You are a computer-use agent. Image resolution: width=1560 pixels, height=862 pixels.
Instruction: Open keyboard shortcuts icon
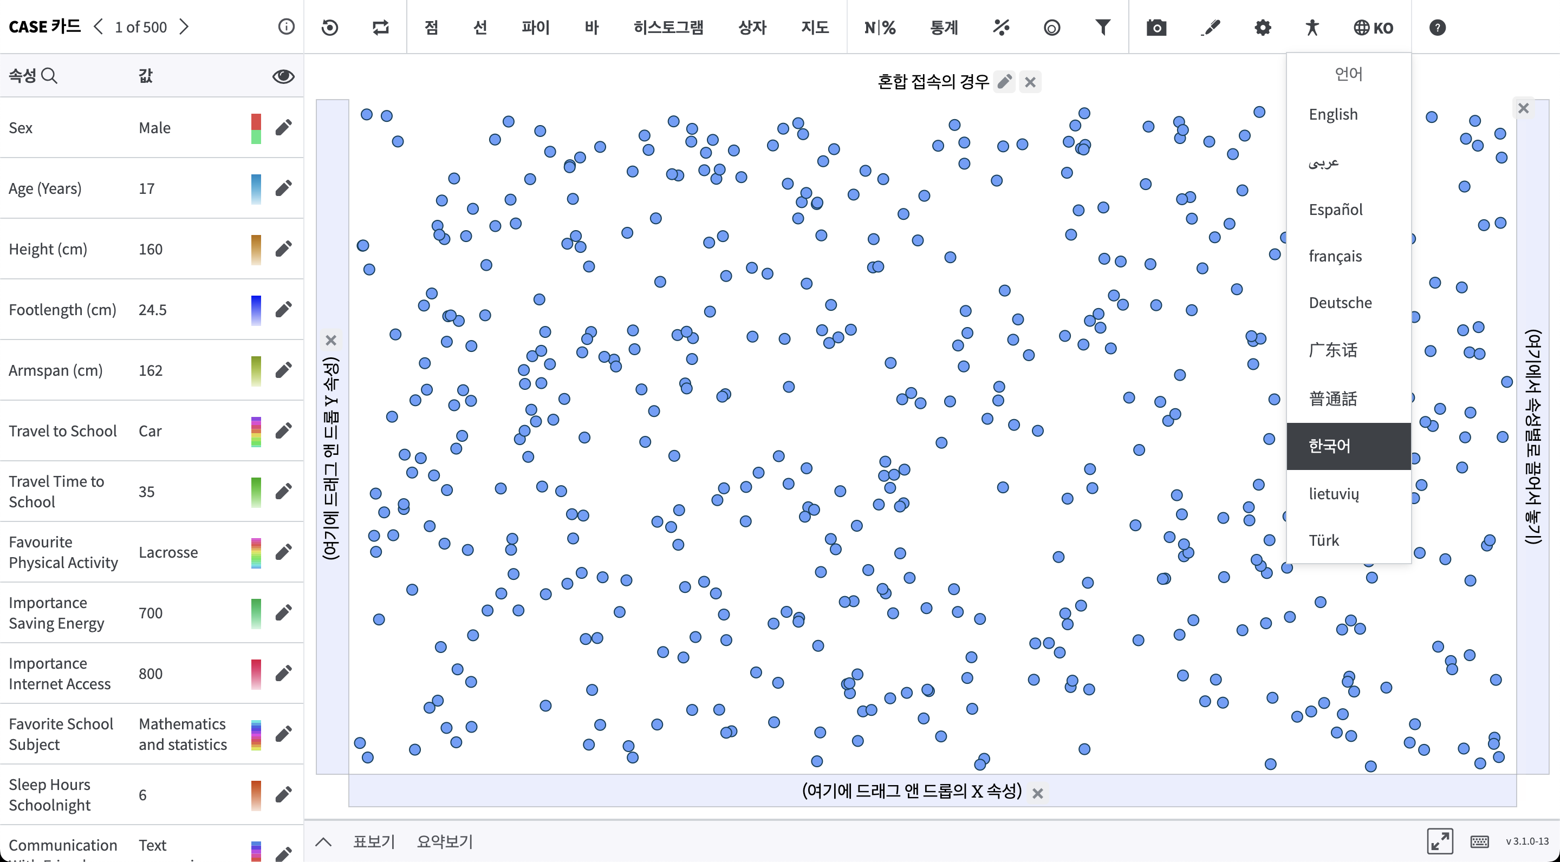[1479, 841]
